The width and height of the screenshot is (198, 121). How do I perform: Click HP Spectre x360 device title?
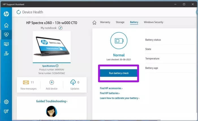click(52, 23)
